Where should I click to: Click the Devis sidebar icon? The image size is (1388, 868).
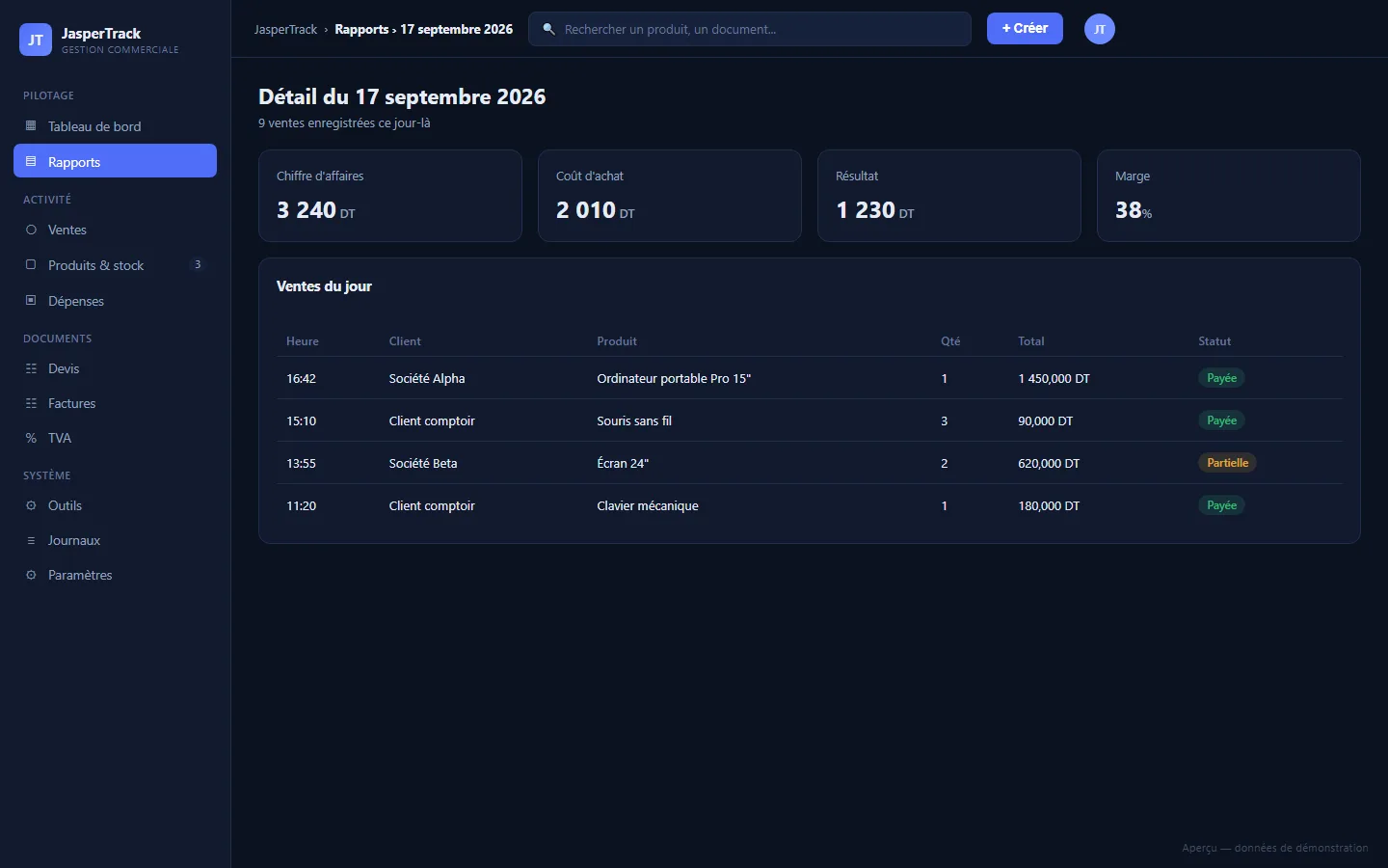click(31, 368)
